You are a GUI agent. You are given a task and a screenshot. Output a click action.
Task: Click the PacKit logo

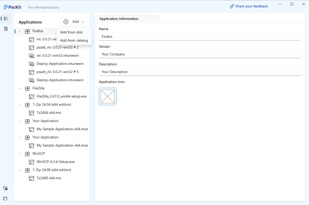coord(12,7)
